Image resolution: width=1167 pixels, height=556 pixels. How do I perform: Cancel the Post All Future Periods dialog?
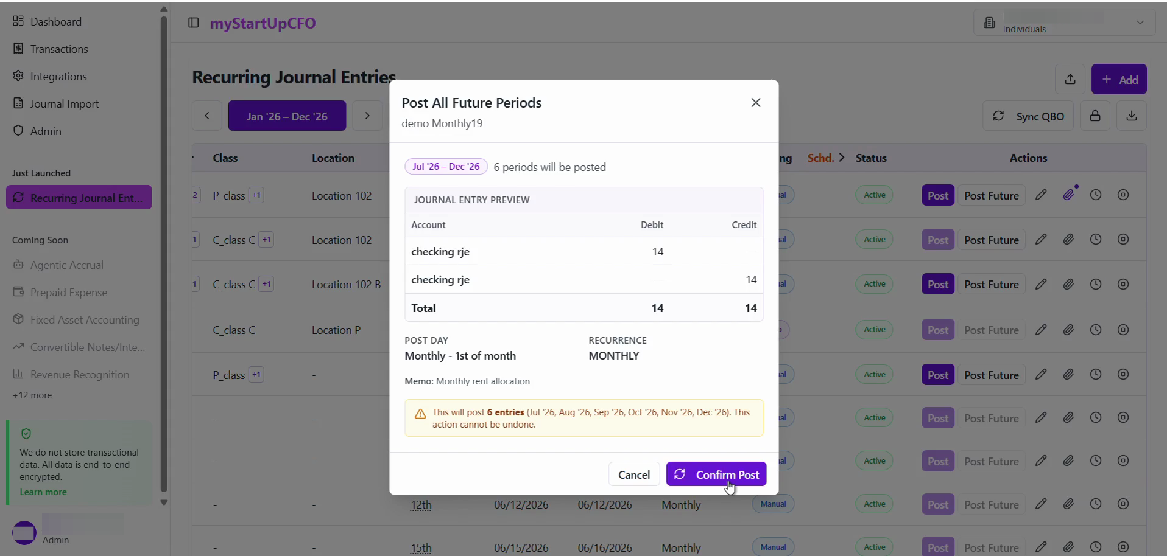633,474
